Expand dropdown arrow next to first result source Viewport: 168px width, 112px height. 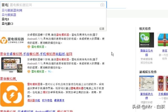pos(46,47)
